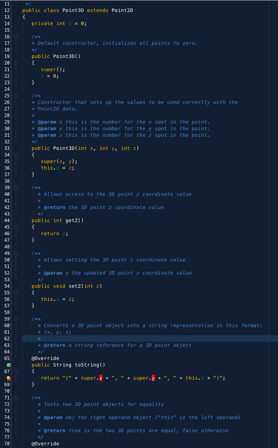Click line number 44 in the gutter

coord(7,221)
